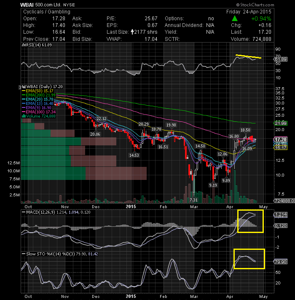Select the EMA(20) 15.78 legend entry

tap(38, 99)
